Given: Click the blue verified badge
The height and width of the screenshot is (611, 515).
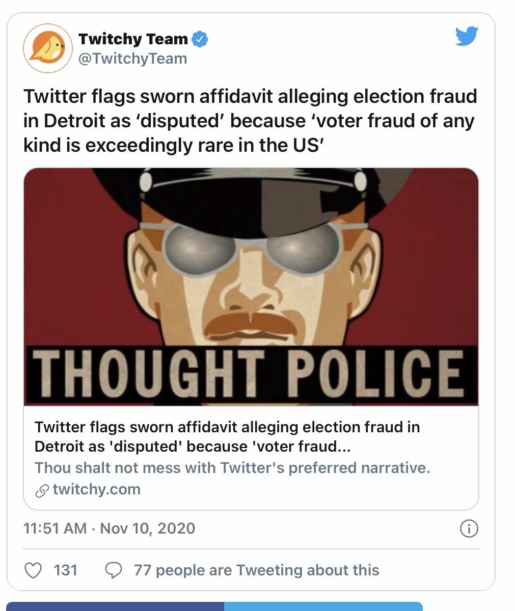Looking at the screenshot, I should [199, 39].
